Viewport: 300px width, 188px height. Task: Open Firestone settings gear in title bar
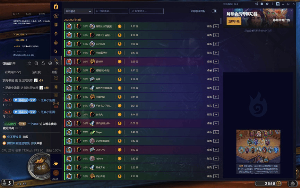(267, 4)
